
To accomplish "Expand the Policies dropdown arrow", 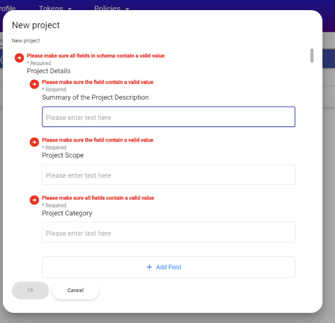I will pos(127,9).
